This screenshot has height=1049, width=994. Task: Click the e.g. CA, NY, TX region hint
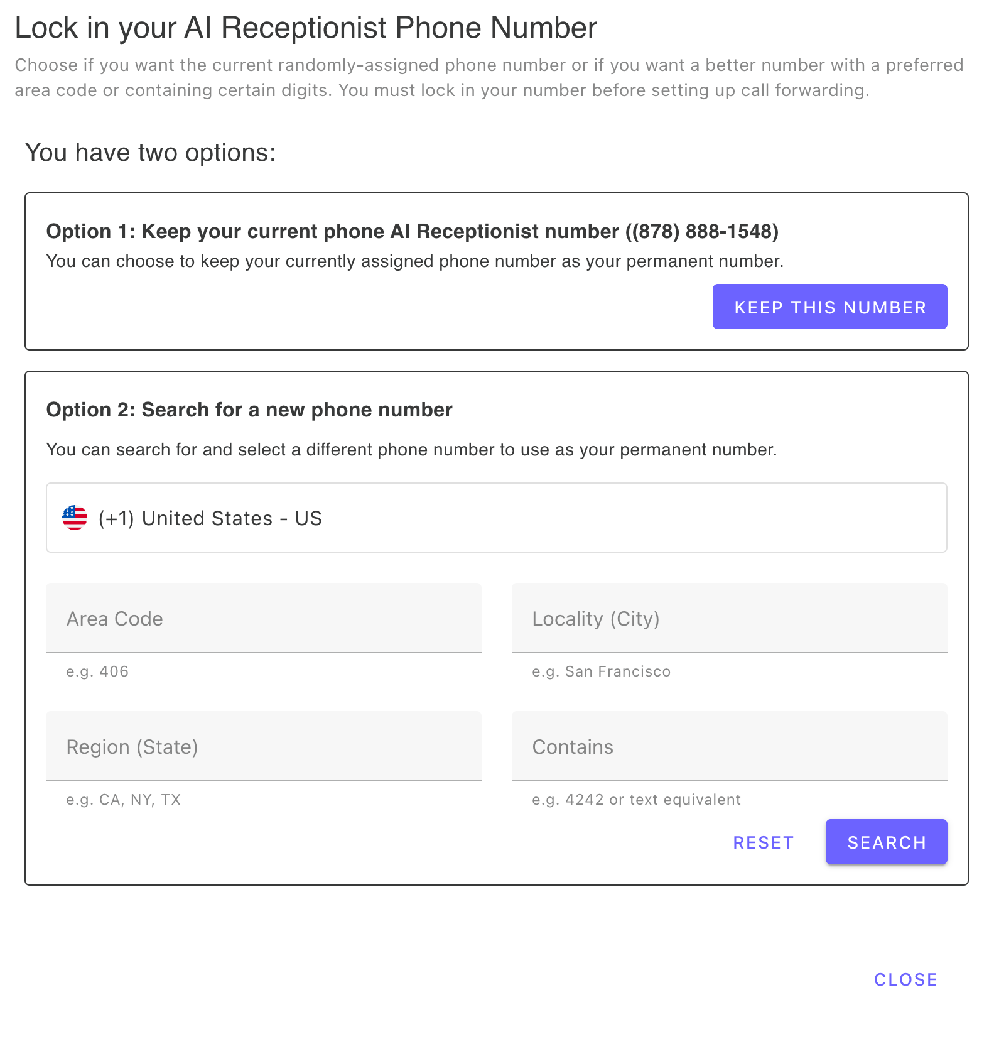123,799
